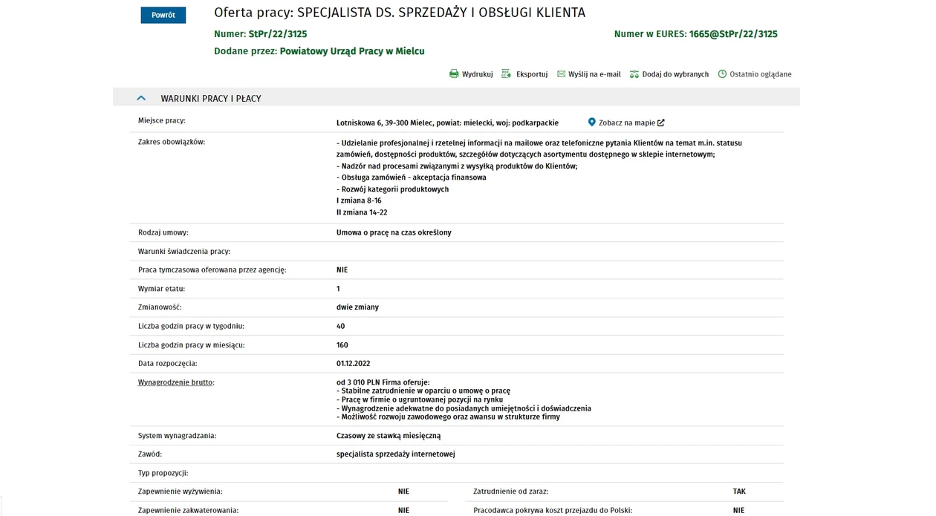The width and height of the screenshot is (936, 516).
Task: Click the TAK value for Zatrudnienie od zaraz
Action: (x=739, y=491)
